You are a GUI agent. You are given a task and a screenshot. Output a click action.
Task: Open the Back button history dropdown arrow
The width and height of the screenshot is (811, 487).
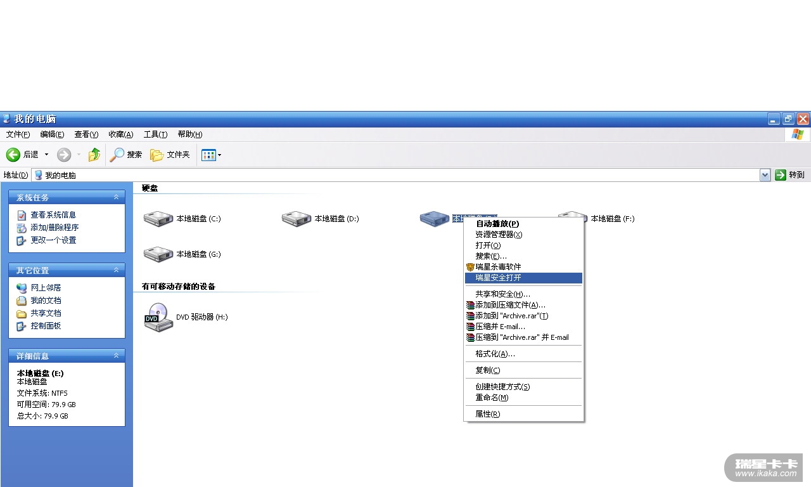[46, 155]
